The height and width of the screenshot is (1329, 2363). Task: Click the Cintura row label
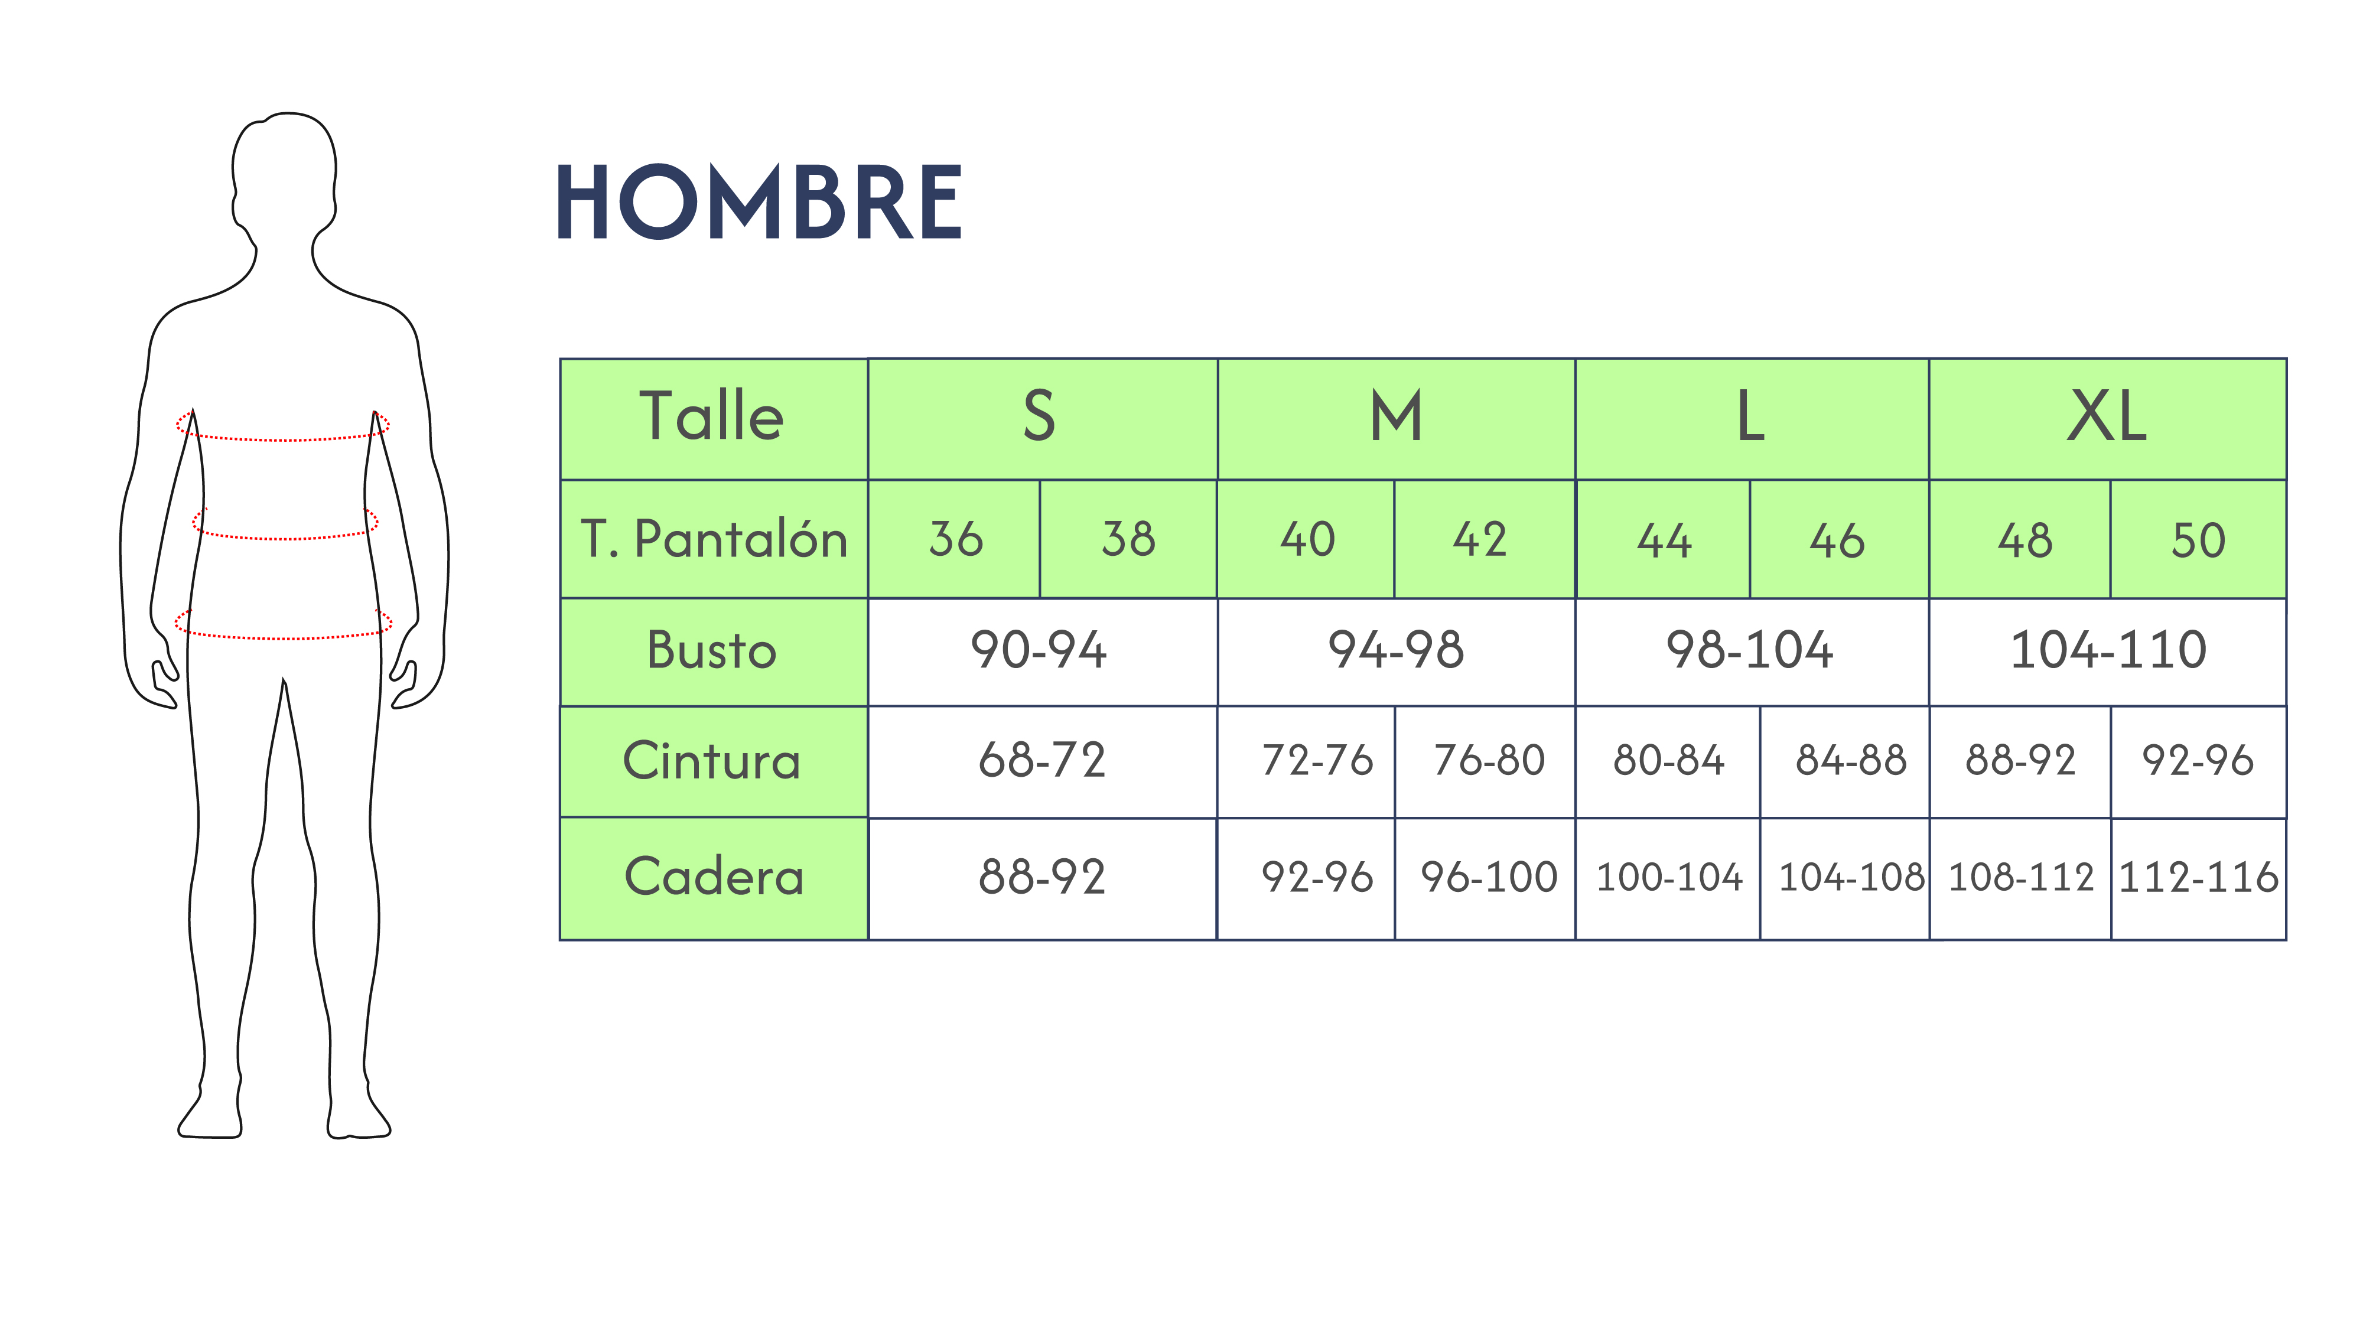click(x=713, y=761)
